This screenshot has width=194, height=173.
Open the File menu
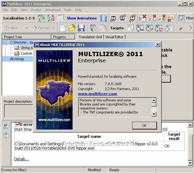[5, 10]
